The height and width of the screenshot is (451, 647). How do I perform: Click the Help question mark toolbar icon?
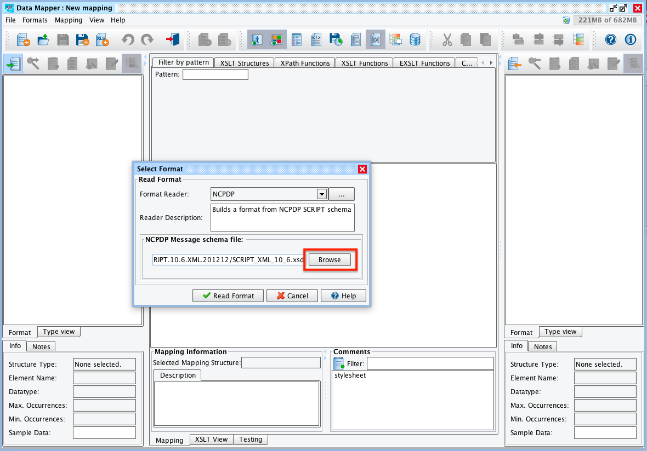click(611, 39)
